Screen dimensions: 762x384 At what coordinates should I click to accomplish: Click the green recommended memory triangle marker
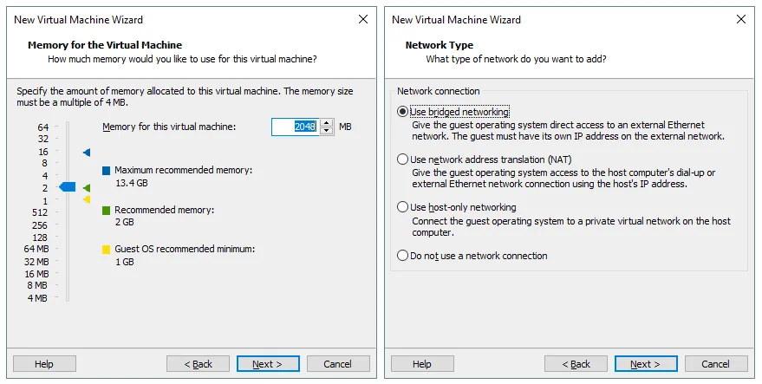click(87, 188)
